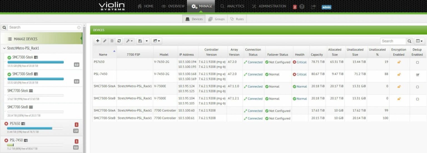Open the OVERVIEW menu
The image size is (427, 153).
173,6
